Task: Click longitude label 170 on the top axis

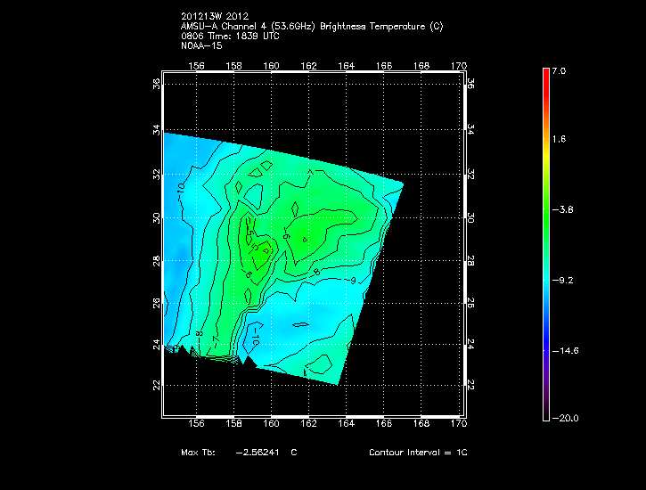Action: (x=459, y=66)
